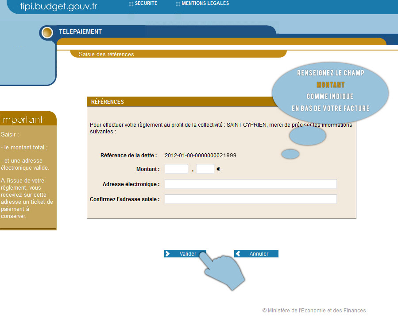The height and width of the screenshot is (319, 398).
Task: Click the grid icon beside SECURITE
Action: click(x=131, y=4)
